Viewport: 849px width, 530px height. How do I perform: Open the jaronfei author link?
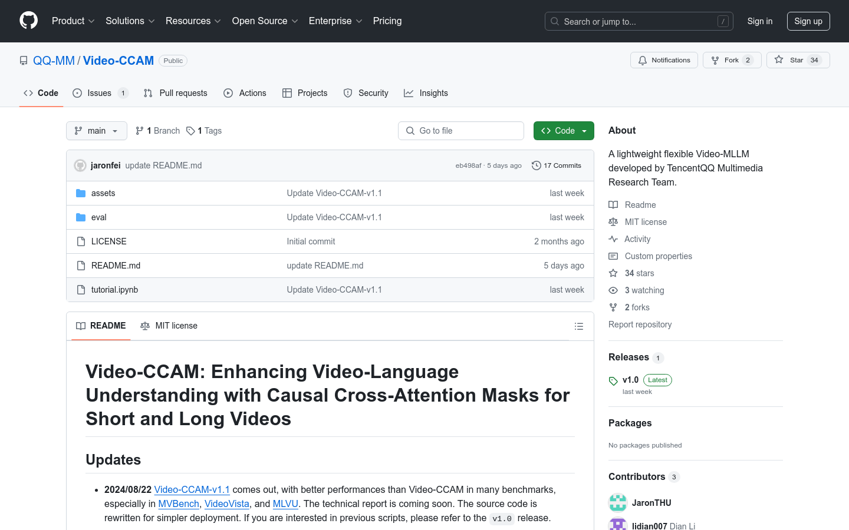tap(106, 165)
